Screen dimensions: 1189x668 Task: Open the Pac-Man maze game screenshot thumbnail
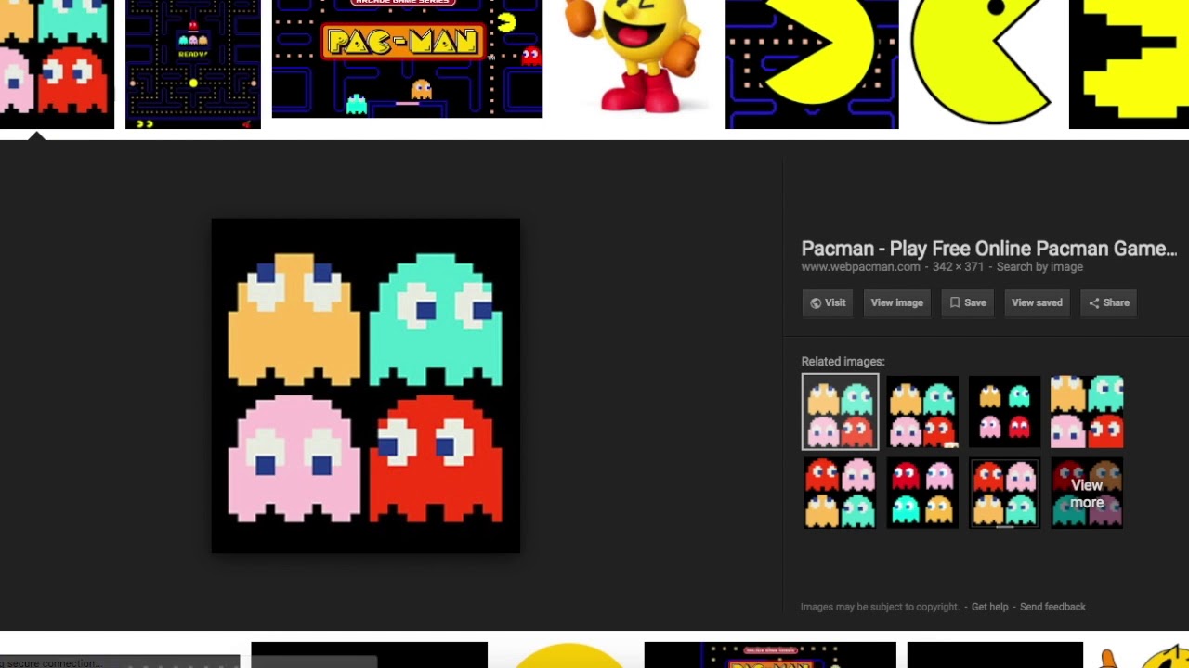pyautogui.click(x=193, y=64)
